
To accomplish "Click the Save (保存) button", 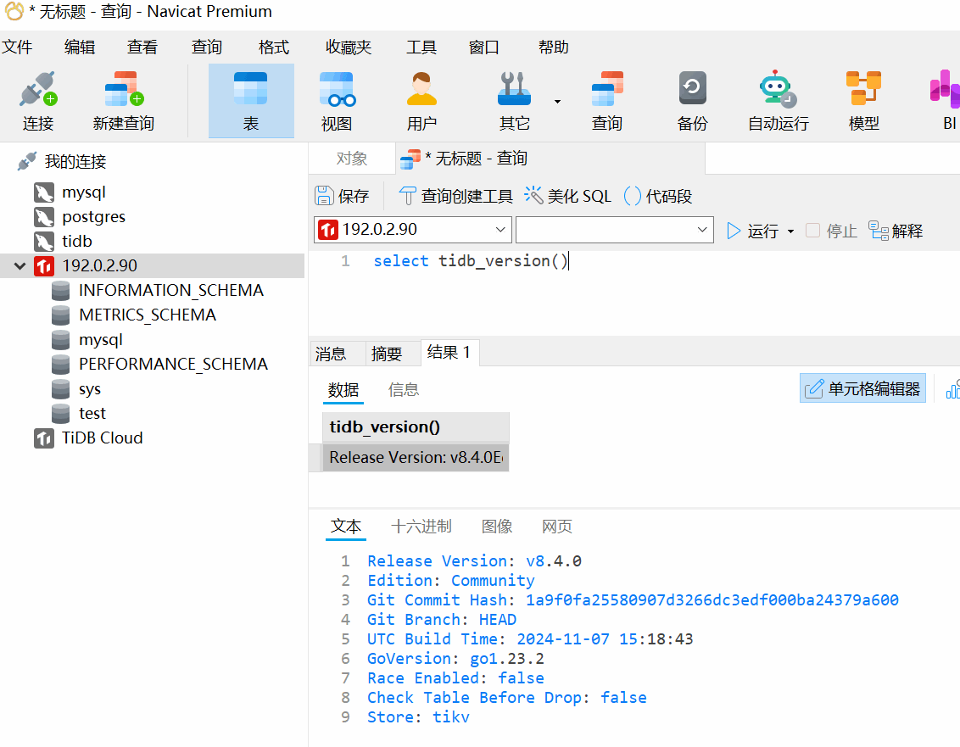I will pyautogui.click(x=343, y=196).
